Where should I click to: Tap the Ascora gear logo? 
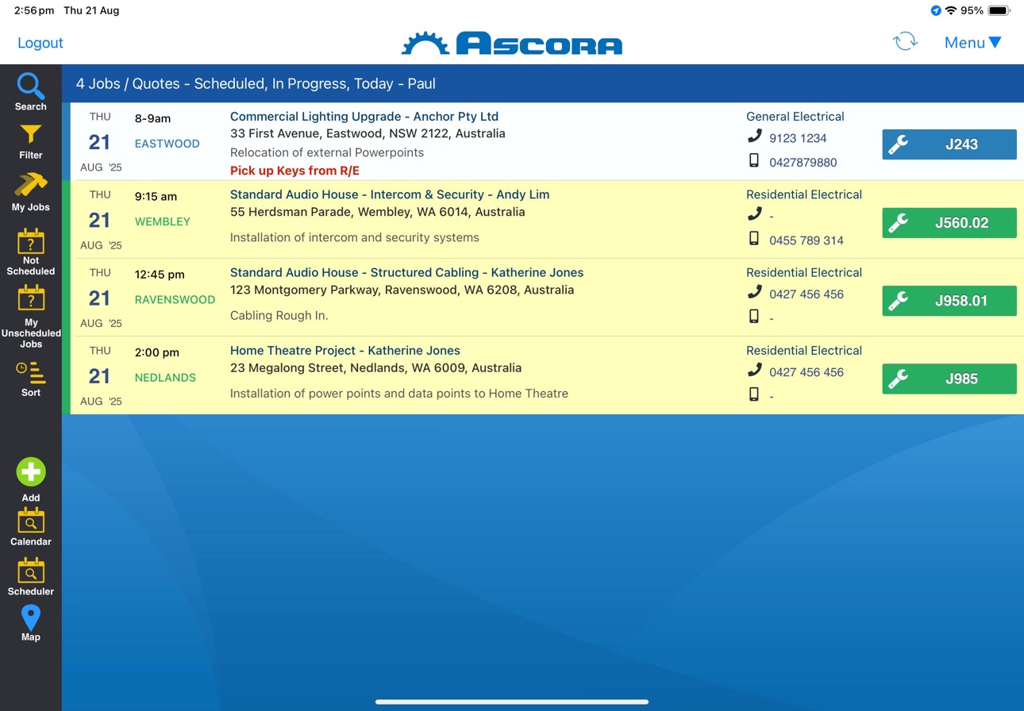[425, 44]
